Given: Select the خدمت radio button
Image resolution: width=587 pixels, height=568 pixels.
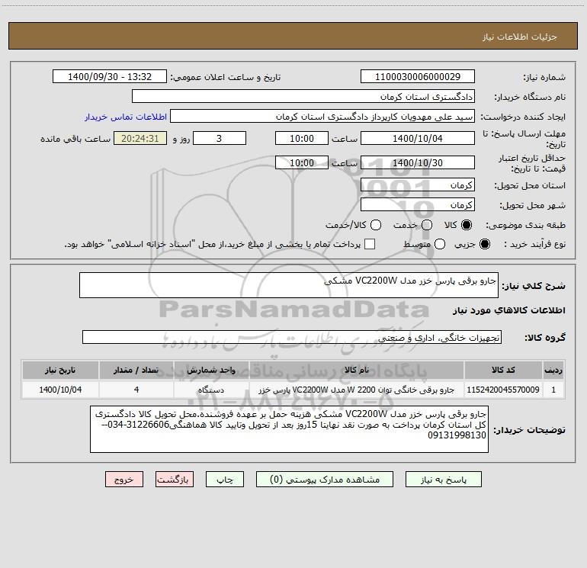Looking at the screenshot, I should [x=427, y=225].
